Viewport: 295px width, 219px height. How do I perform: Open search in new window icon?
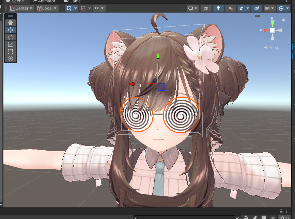pos(238,218)
